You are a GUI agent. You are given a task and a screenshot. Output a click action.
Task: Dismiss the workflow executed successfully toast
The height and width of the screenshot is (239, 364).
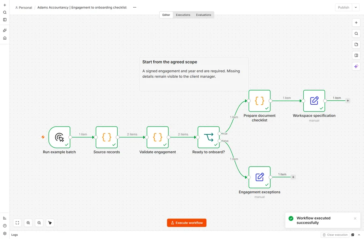pyautogui.click(x=355, y=218)
